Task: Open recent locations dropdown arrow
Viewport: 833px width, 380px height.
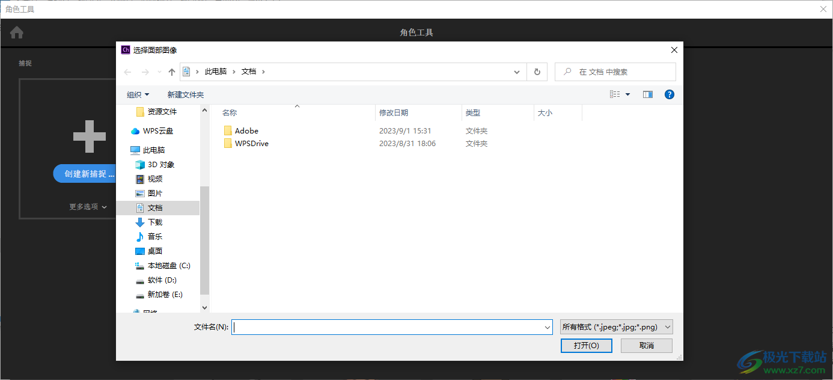Action: pyautogui.click(x=159, y=72)
